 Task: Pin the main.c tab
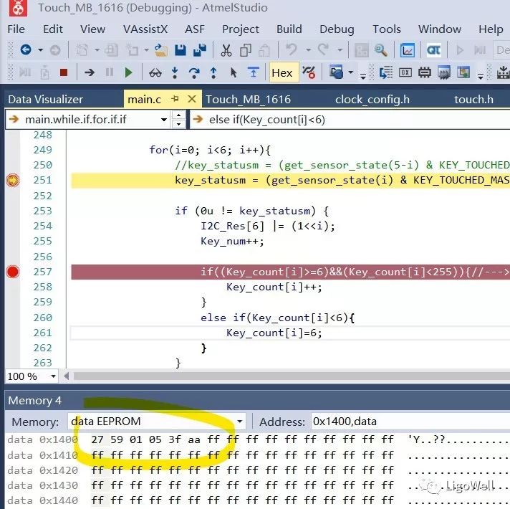tap(175, 99)
